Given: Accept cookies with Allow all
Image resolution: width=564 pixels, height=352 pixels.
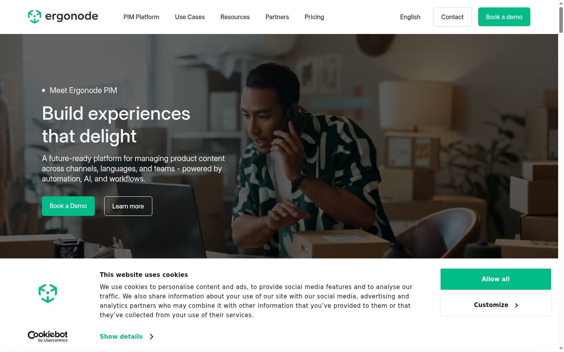Looking at the screenshot, I should [x=496, y=279].
